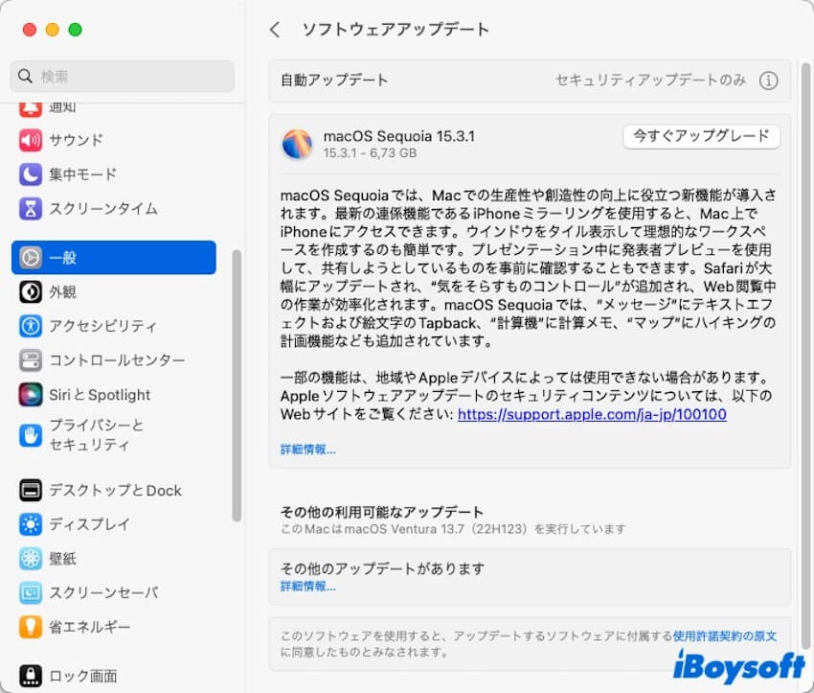The width and height of the screenshot is (814, 693).
Task: Zoom window with the green button
Action: (x=76, y=30)
